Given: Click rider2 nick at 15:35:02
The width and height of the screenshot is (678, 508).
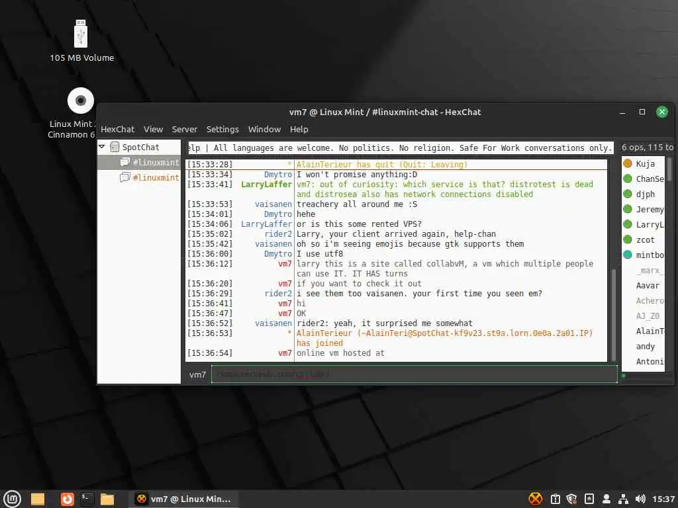Looking at the screenshot, I should pos(278,234).
